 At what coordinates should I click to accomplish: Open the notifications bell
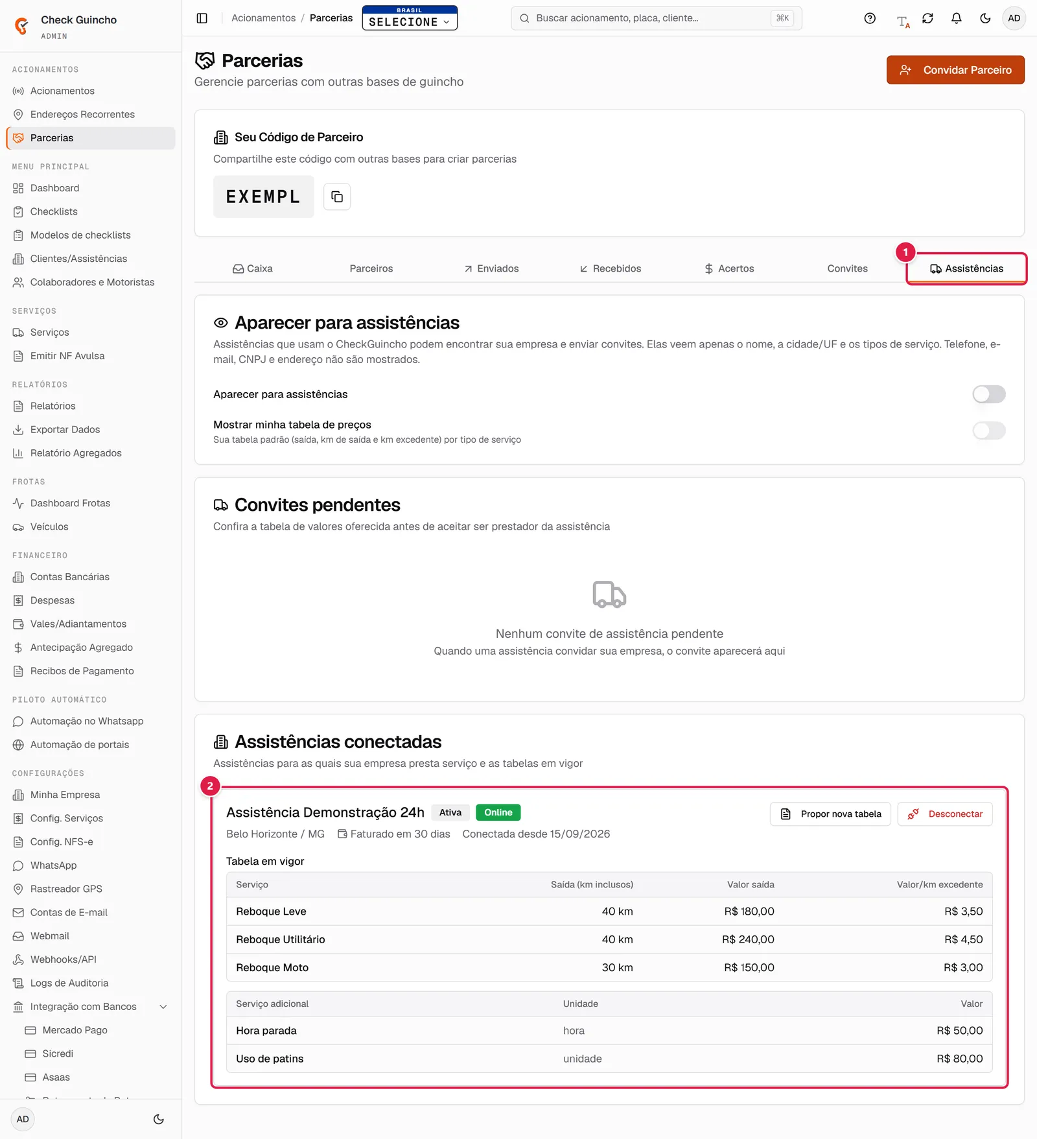point(957,18)
